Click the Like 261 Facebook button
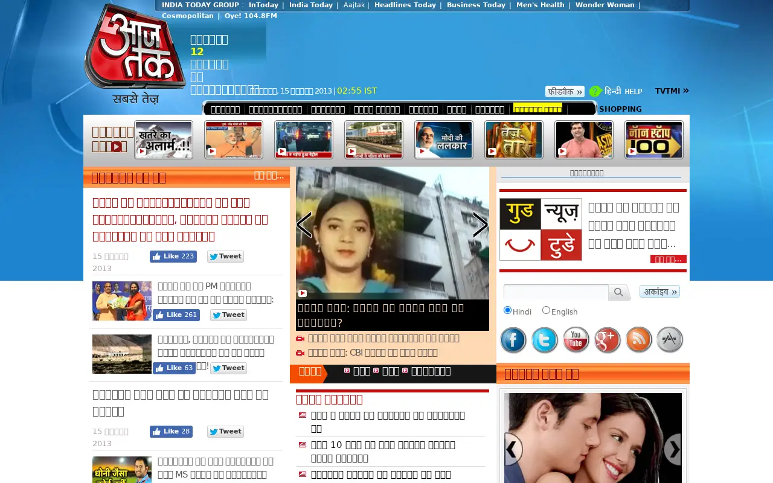The image size is (773, 483). coord(176,315)
